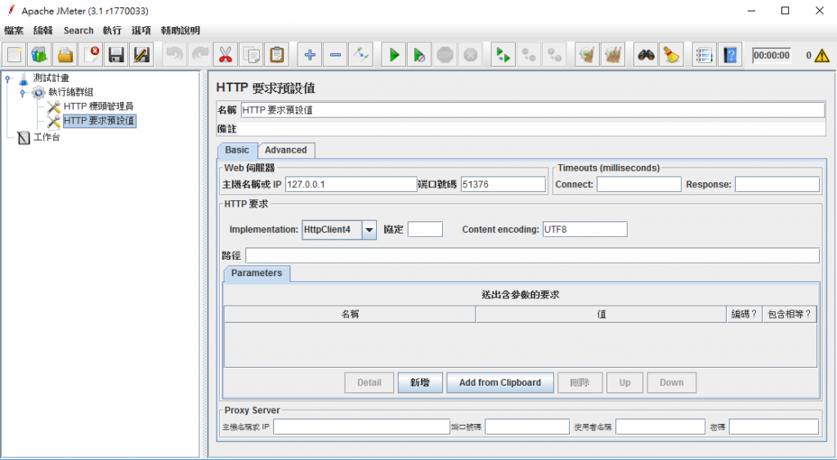
Task: Collapse all nodes with minus icon
Action: coord(335,55)
